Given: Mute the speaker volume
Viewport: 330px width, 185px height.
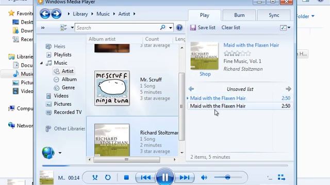Looking at the screenshot, I should tap(204, 177).
